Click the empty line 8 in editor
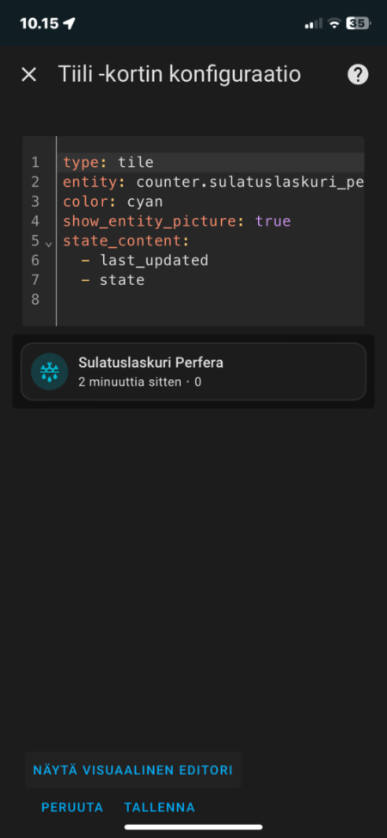 211,300
